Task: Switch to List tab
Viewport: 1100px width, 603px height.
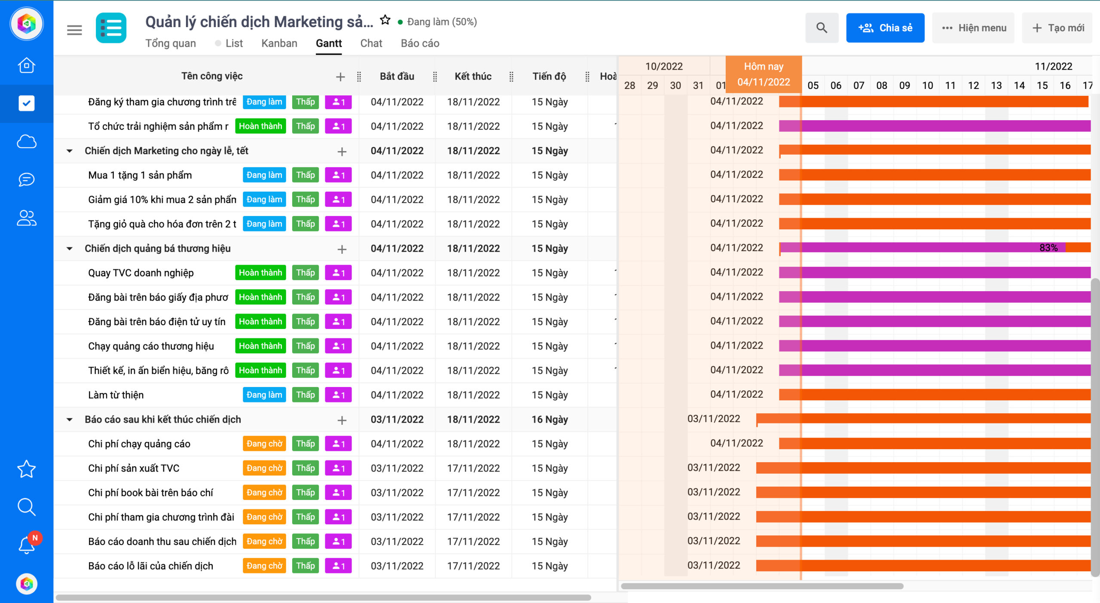Action: [234, 43]
